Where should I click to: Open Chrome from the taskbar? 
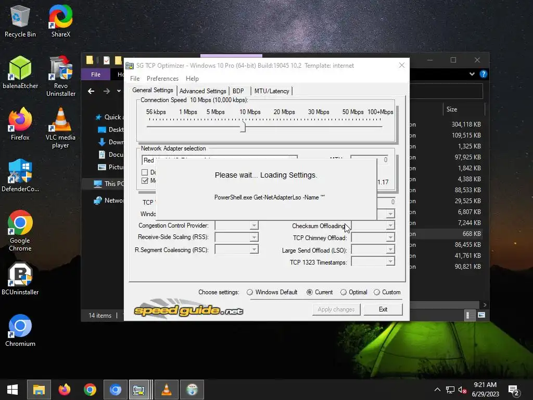tap(90, 390)
